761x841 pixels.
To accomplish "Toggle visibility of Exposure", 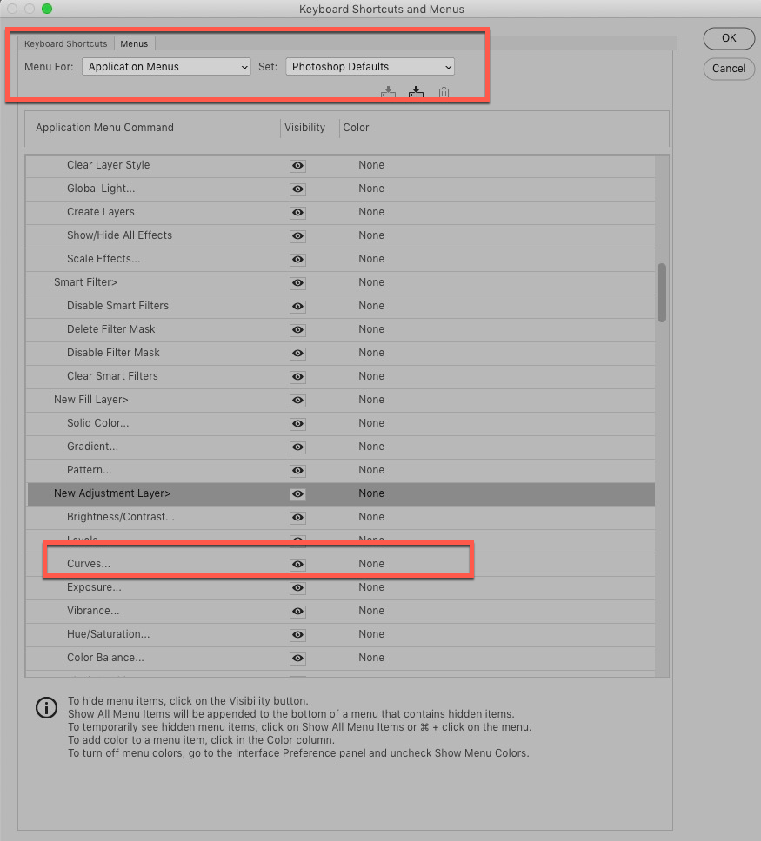I will pos(297,588).
